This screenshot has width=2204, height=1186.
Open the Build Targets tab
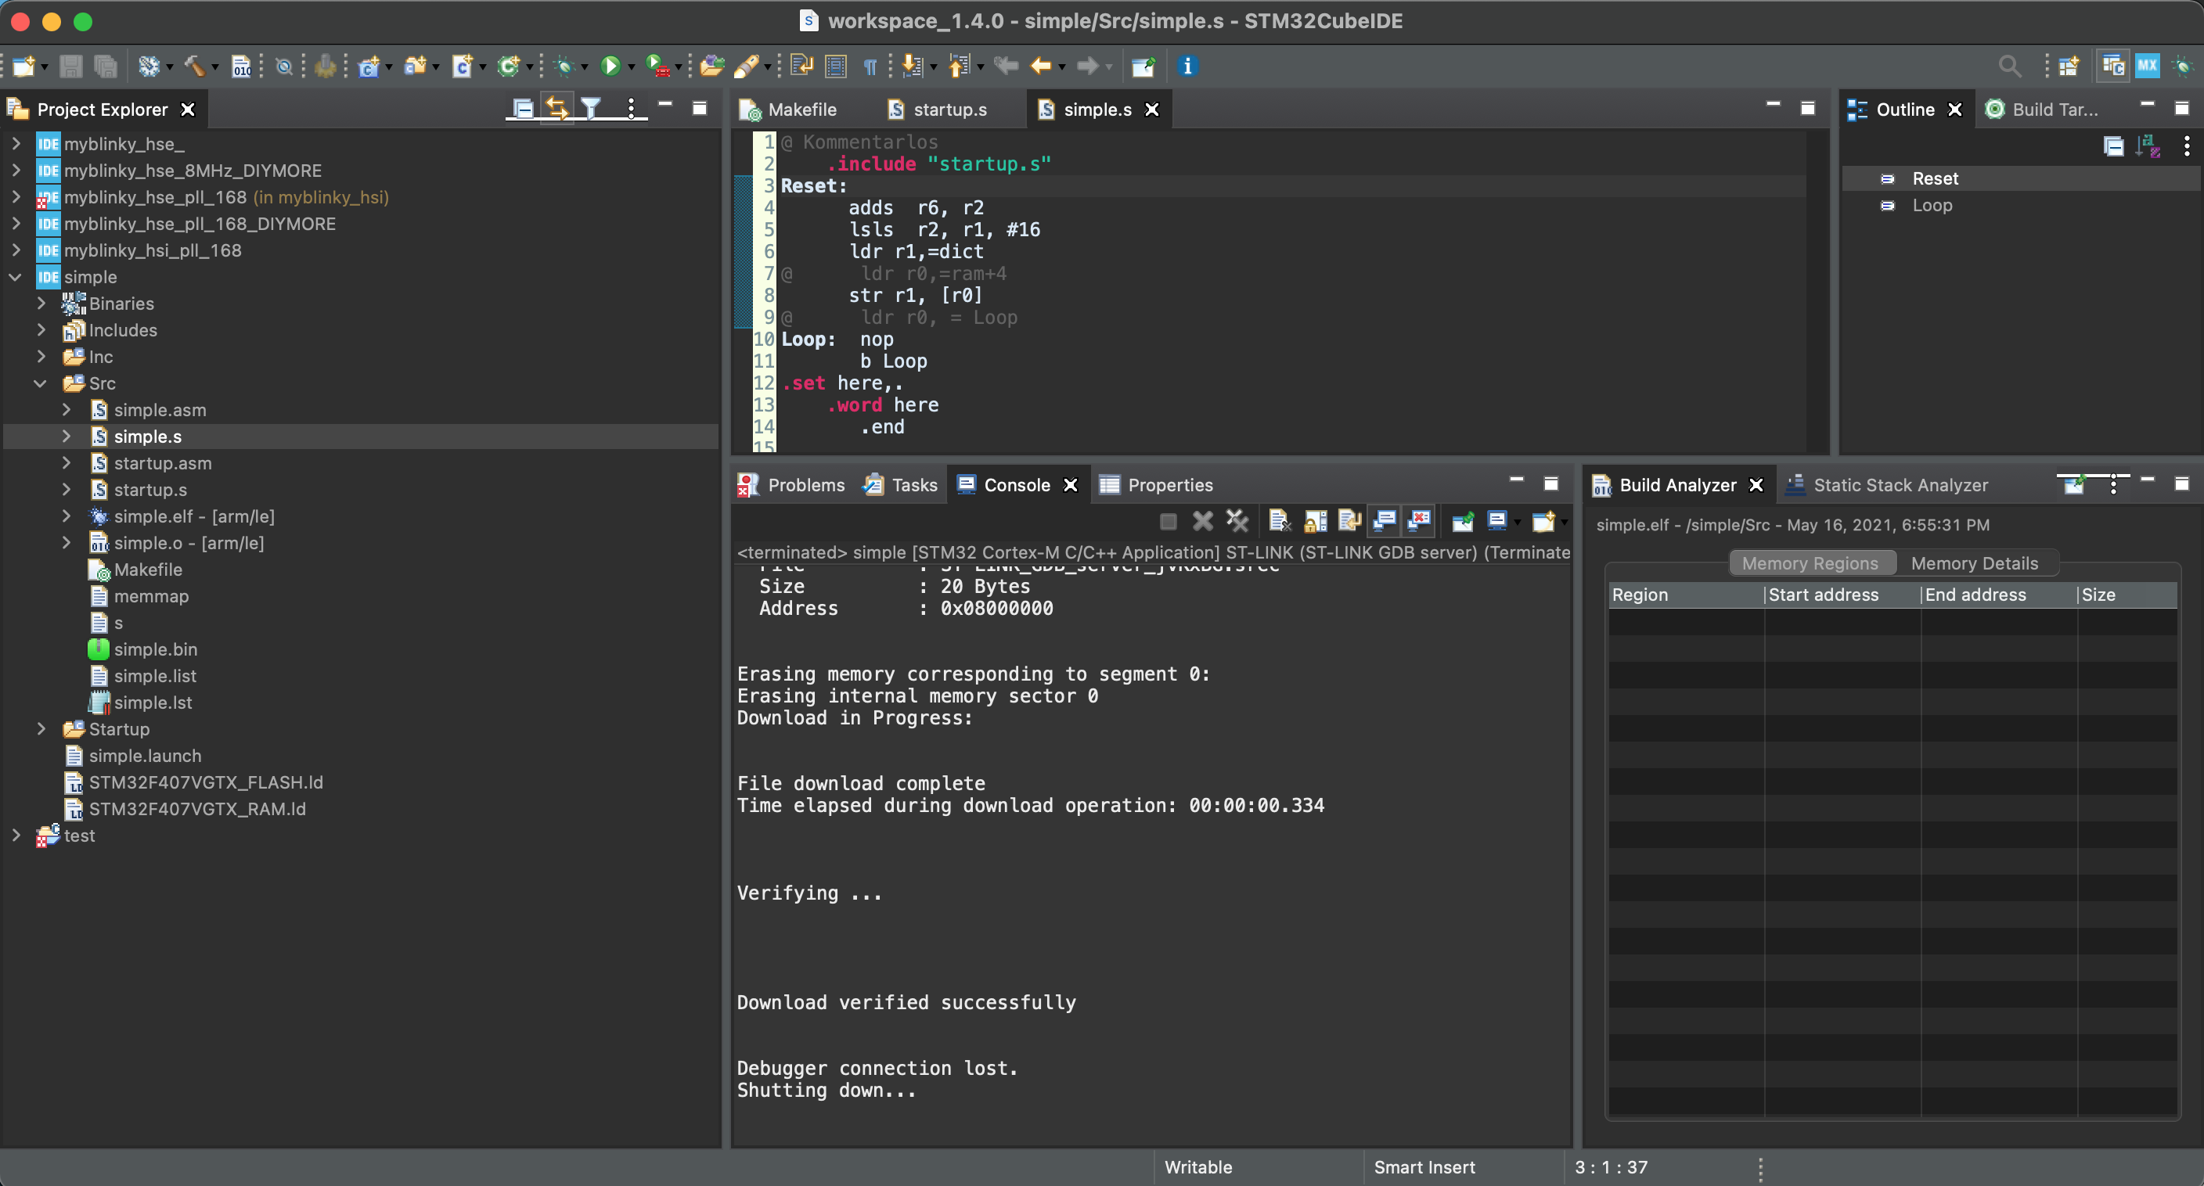2041,110
